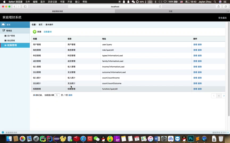Switch to the 家庭理财系统 tab

coord(57,11)
